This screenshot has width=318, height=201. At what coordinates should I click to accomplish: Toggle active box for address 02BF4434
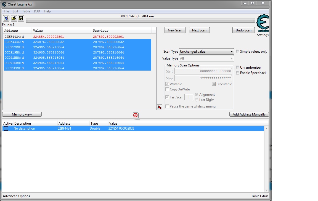coord(6,128)
